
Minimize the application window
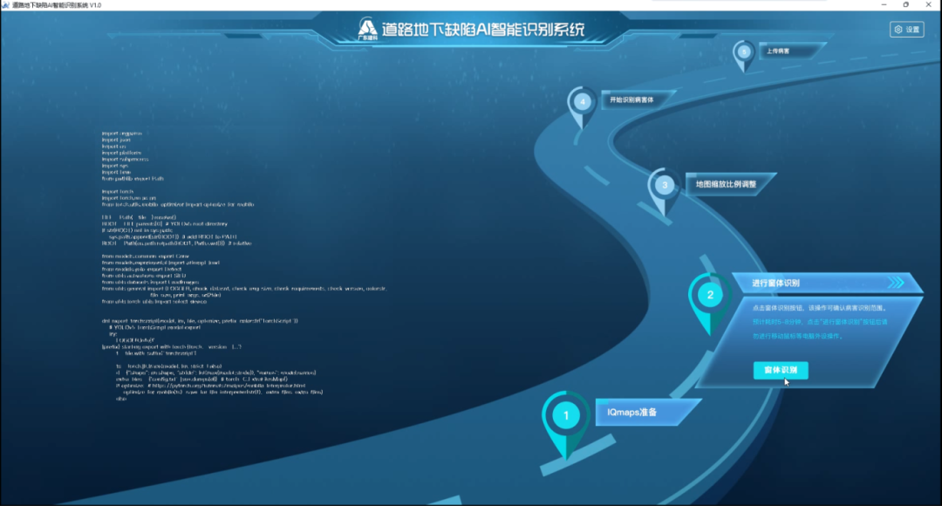click(x=879, y=5)
